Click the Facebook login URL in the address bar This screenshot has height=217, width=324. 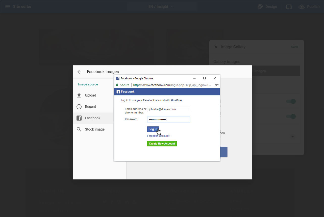[172, 85]
